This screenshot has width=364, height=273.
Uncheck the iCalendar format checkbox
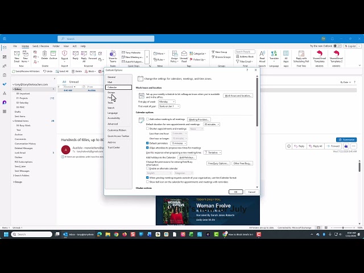tap(147, 177)
